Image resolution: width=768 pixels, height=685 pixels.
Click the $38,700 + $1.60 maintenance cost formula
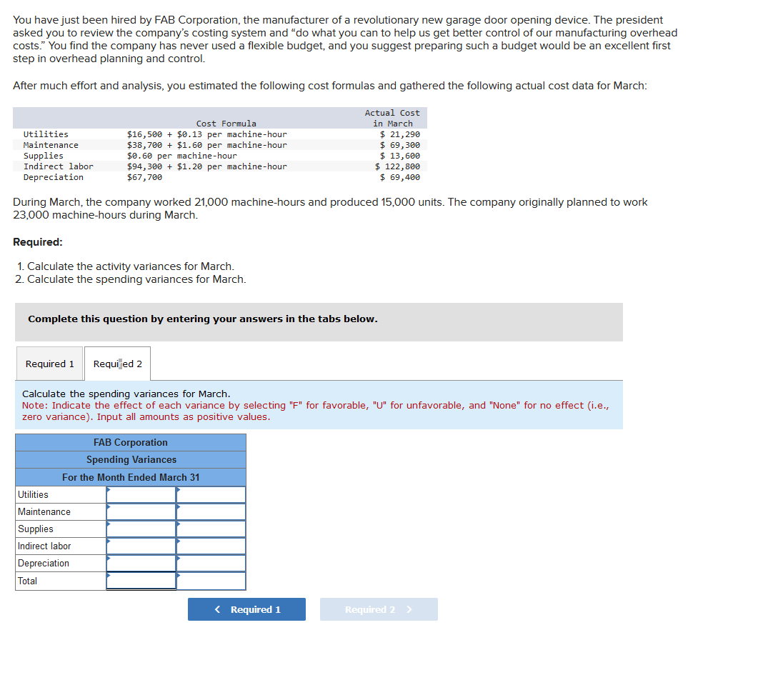point(206,145)
